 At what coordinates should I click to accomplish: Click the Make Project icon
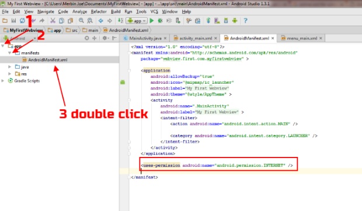(120, 21)
